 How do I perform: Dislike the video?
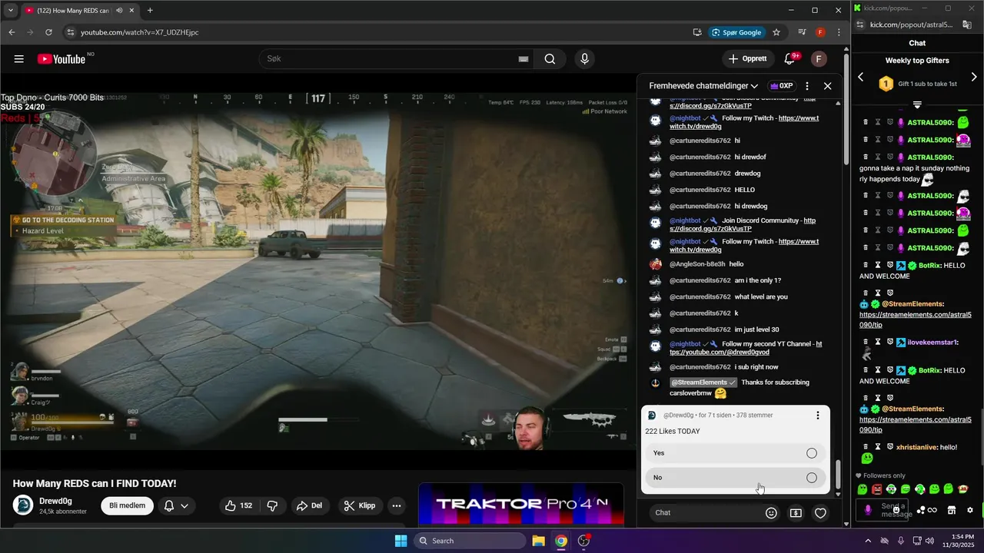tap(272, 505)
